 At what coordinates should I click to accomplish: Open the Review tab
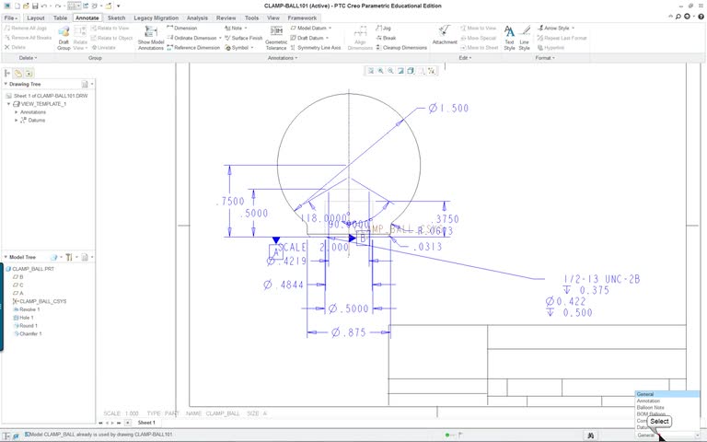click(226, 18)
